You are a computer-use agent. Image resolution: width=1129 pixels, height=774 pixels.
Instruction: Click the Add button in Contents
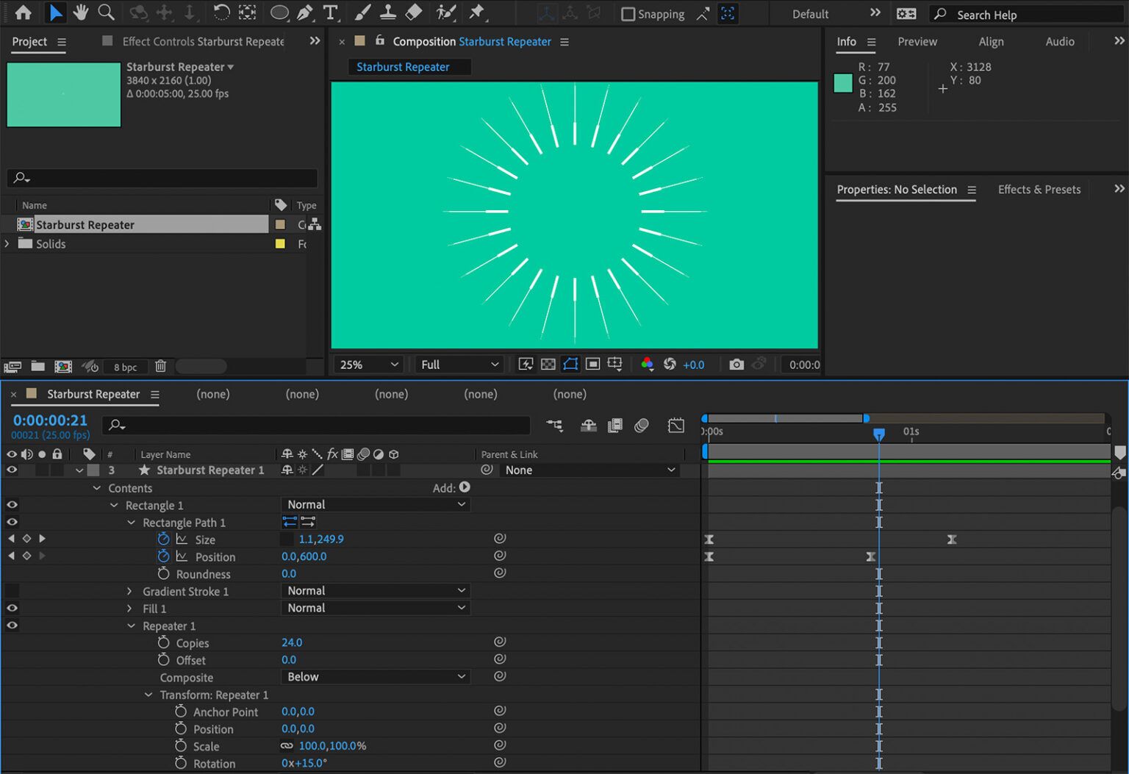click(x=464, y=487)
